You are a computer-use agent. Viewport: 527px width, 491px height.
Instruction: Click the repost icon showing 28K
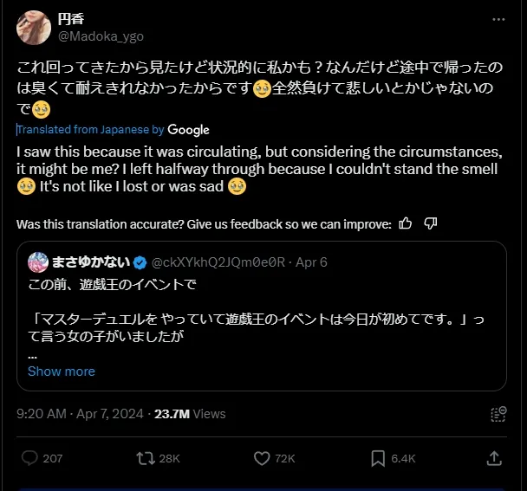point(146,458)
